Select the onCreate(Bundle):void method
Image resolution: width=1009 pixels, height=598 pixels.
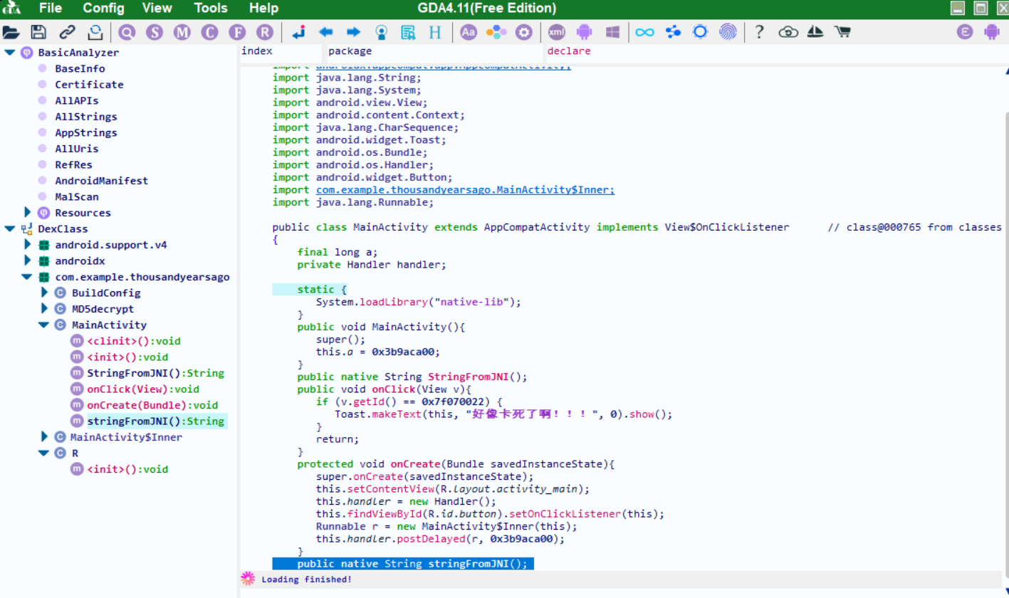[x=152, y=405]
